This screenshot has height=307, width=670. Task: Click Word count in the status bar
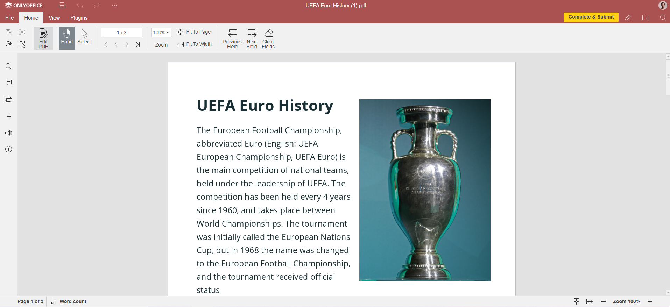69,301
